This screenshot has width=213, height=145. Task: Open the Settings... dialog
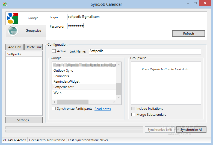[24, 120]
